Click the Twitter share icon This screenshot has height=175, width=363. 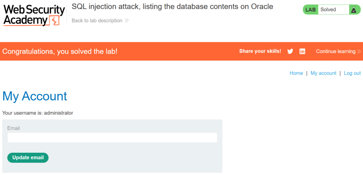click(x=290, y=51)
